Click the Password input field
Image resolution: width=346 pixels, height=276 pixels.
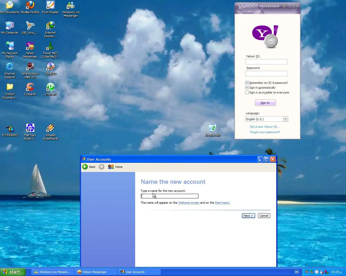[266, 74]
